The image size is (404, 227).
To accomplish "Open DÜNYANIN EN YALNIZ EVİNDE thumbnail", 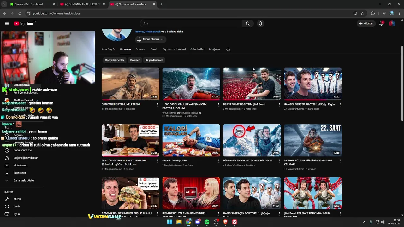I will (x=252, y=140).
